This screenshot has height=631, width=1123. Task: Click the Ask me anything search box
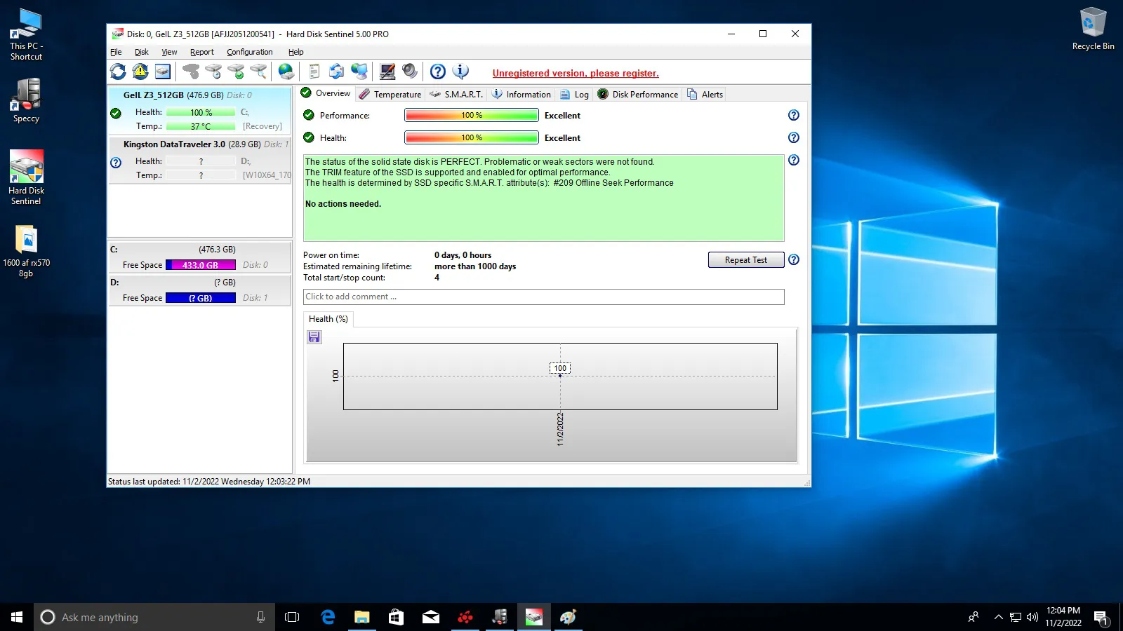pos(154,617)
